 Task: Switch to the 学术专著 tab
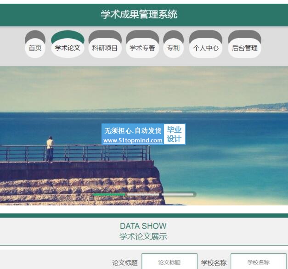[142, 44]
